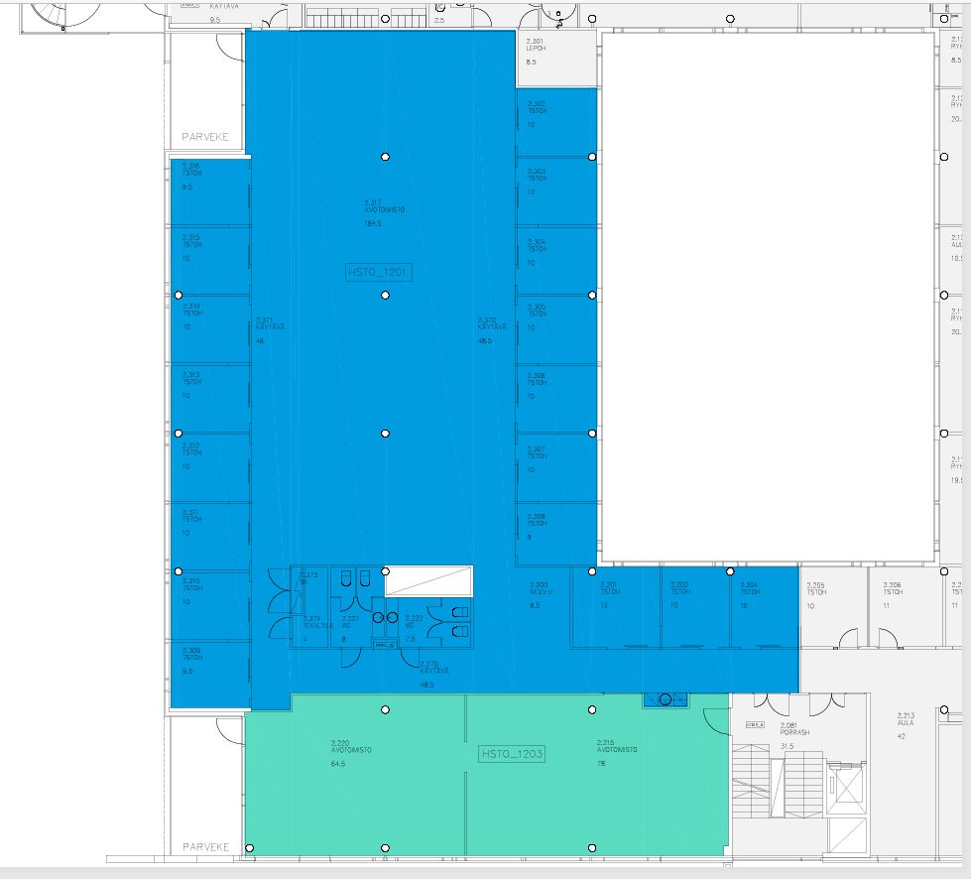
Task: Select room 2.317 AVOTOIMISTO label
Action: [x=386, y=208]
